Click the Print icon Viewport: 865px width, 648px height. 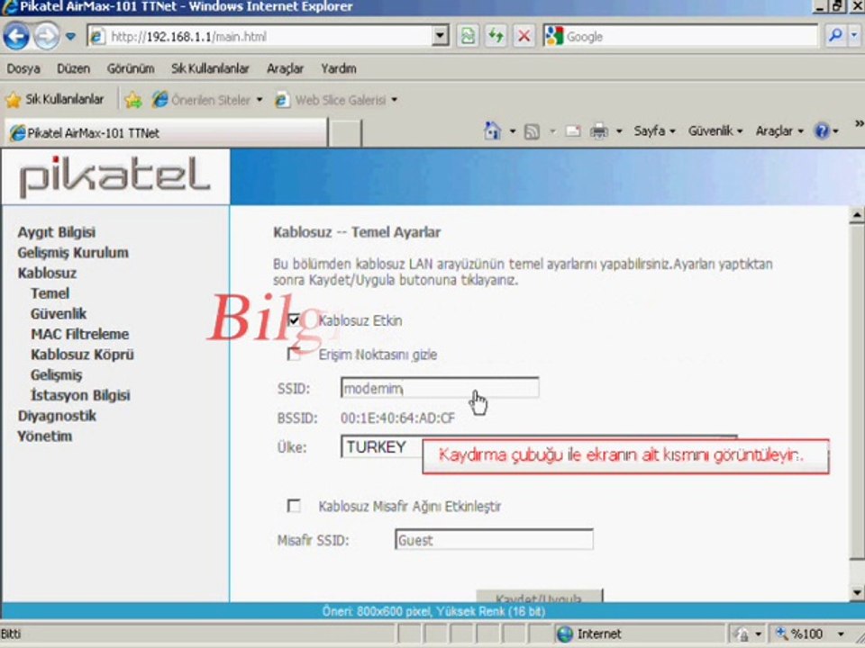[x=599, y=131]
